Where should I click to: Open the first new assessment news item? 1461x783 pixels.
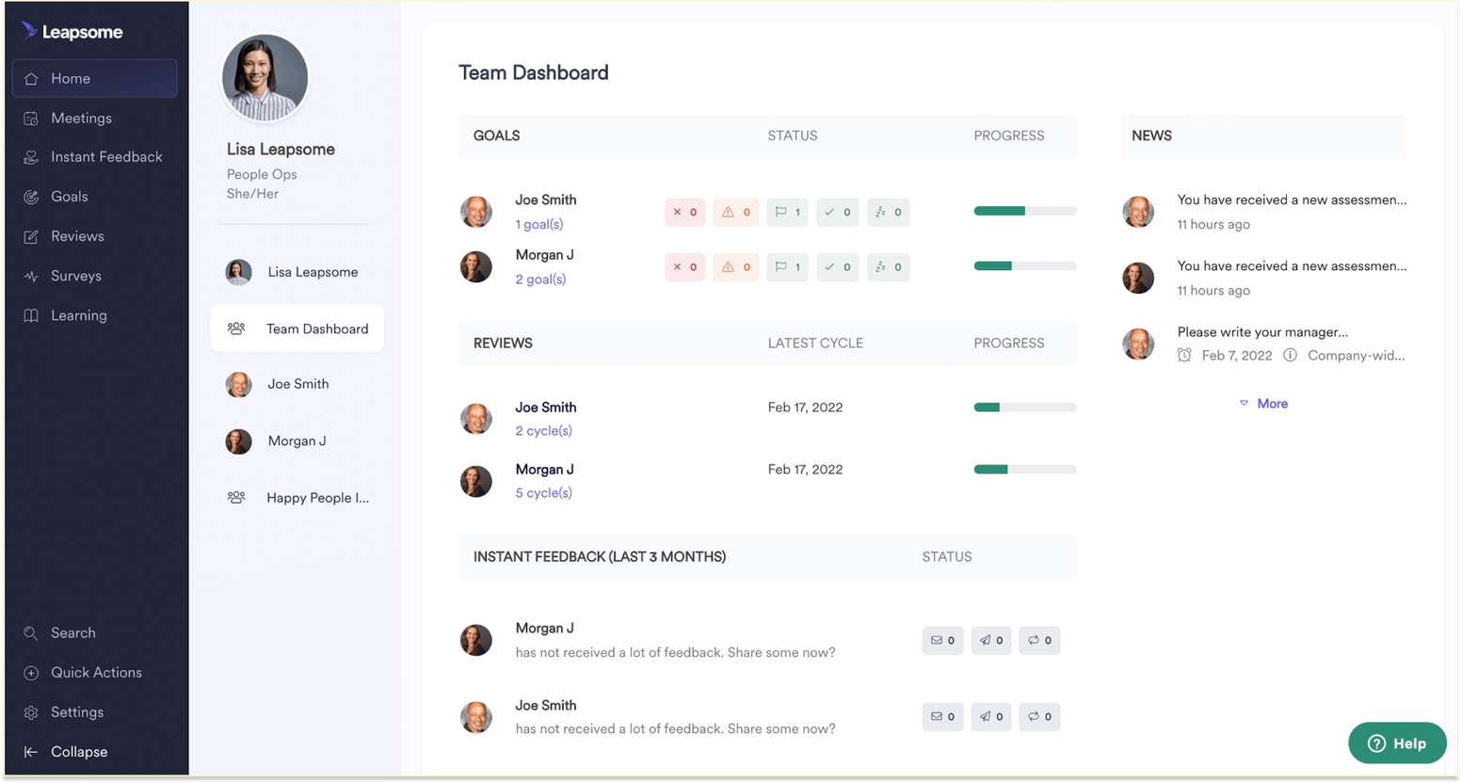pyautogui.click(x=1264, y=212)
